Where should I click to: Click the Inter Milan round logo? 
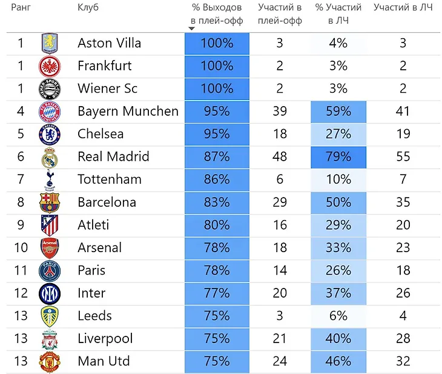(49, 293)
